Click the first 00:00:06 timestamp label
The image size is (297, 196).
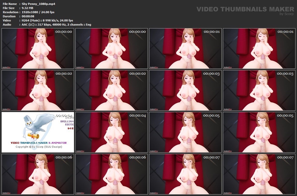click(x=64, y=157)
